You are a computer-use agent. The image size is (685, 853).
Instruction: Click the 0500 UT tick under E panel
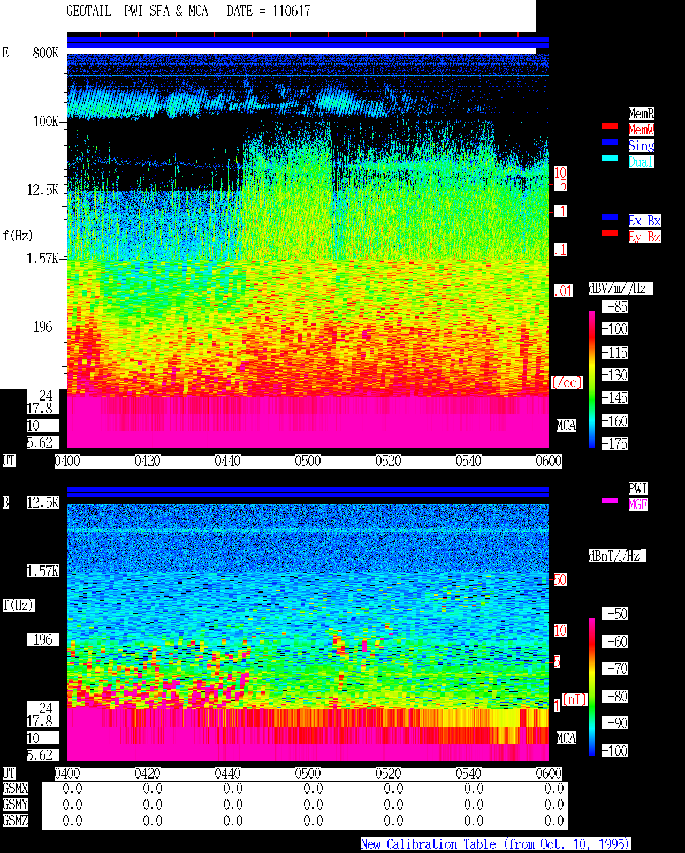(308, 461)
